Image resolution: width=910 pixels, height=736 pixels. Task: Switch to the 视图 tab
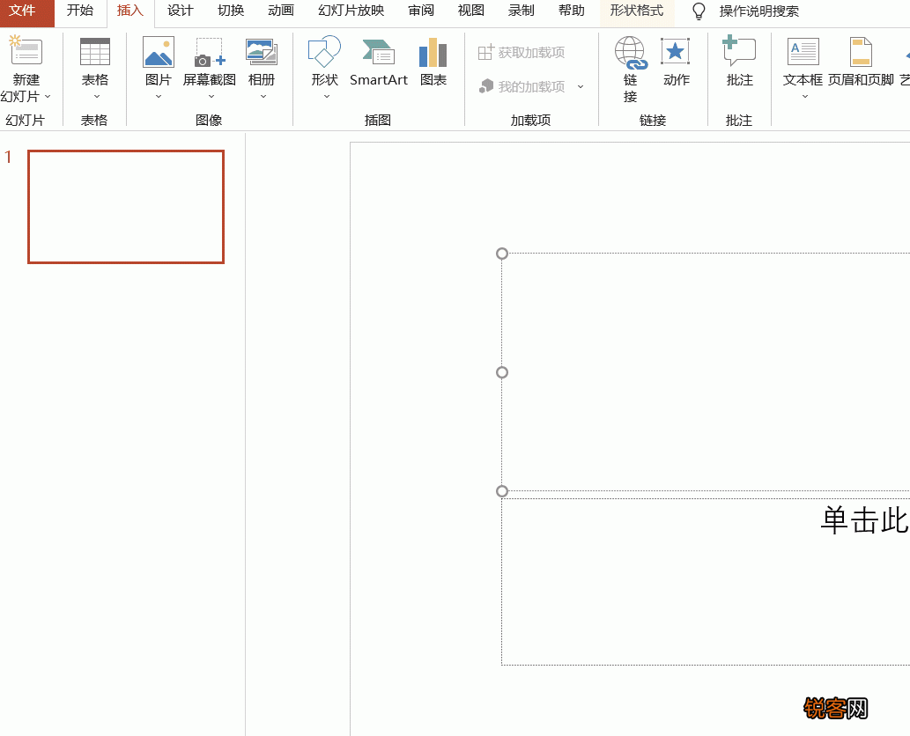pos(470,11)
